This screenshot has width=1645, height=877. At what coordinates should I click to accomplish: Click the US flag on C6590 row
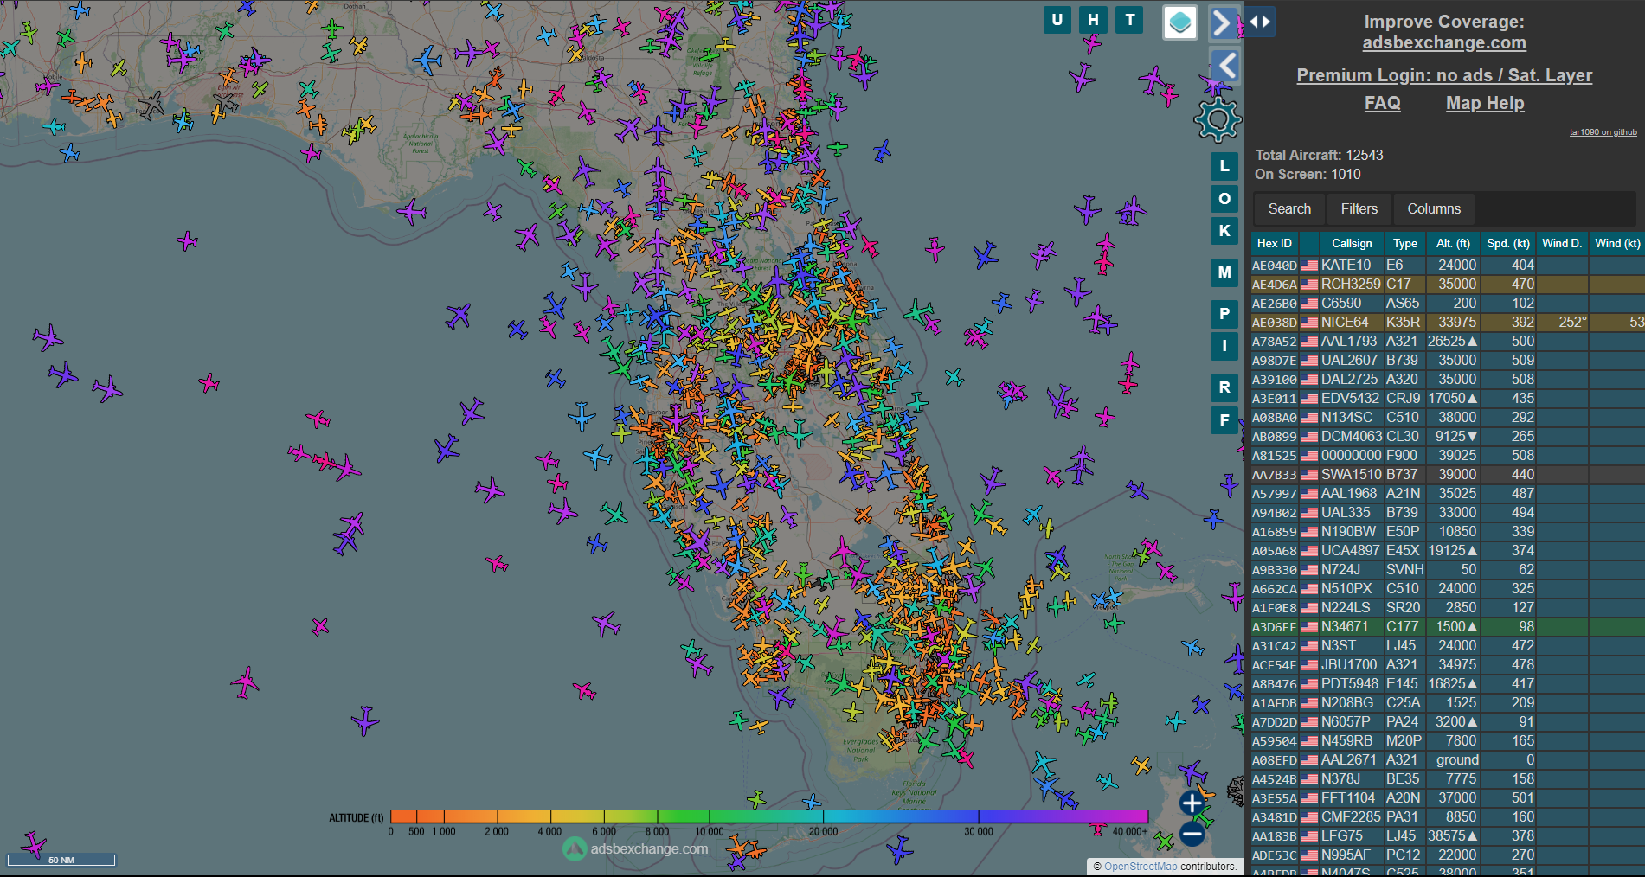click(x=1309, y=304)
